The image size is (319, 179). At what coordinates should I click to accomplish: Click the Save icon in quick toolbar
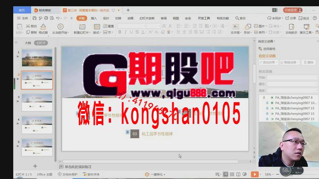(x=34, y=18)
